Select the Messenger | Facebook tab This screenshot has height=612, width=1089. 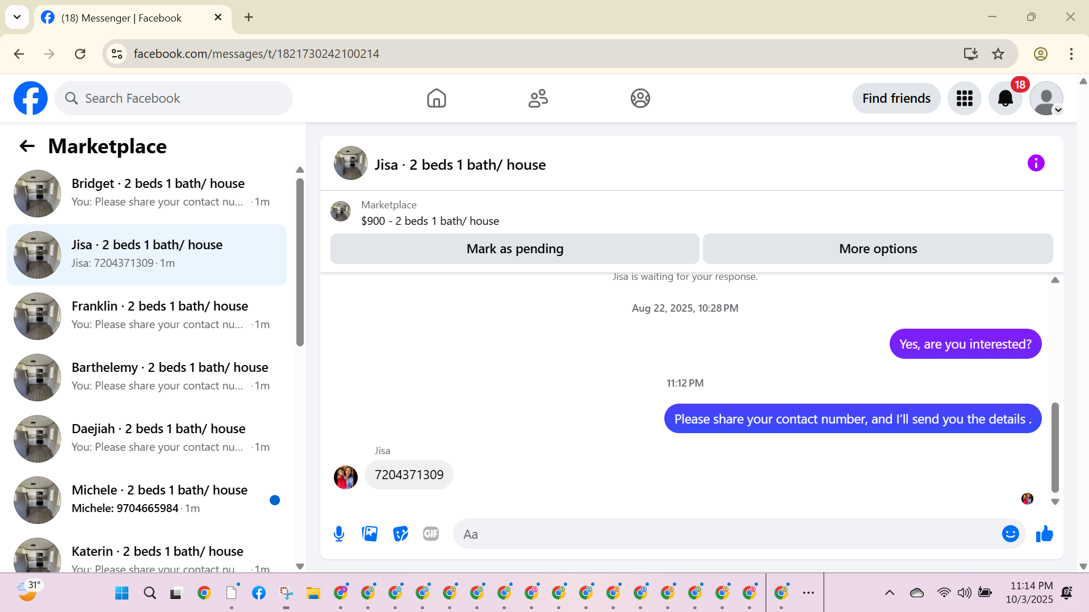[133, 18]
